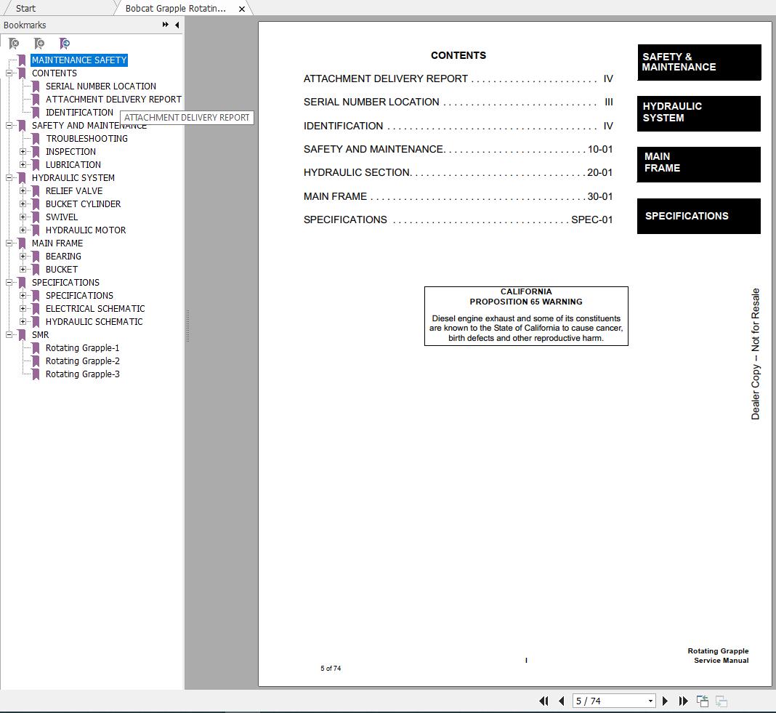
Task: Click the third bookmark toolbar icon with arrow
Action: (65, 44)
